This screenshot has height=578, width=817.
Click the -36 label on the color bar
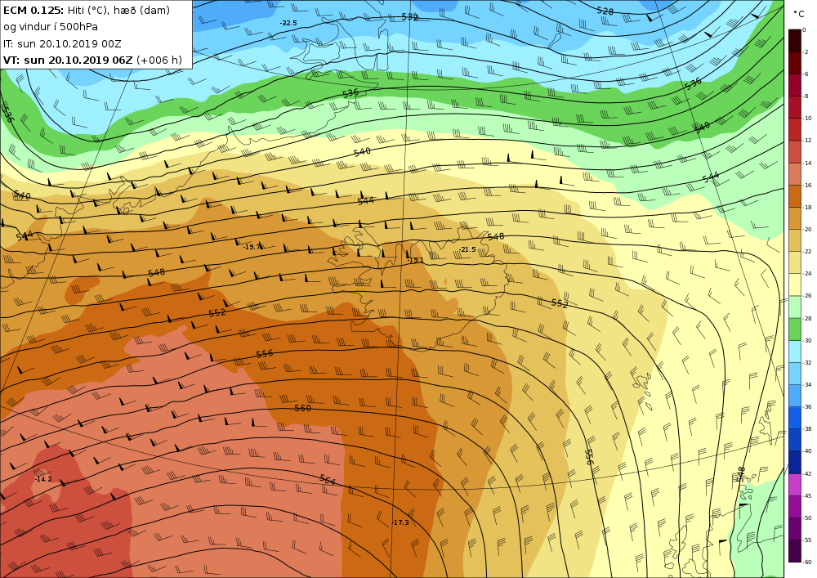(807, 407)
